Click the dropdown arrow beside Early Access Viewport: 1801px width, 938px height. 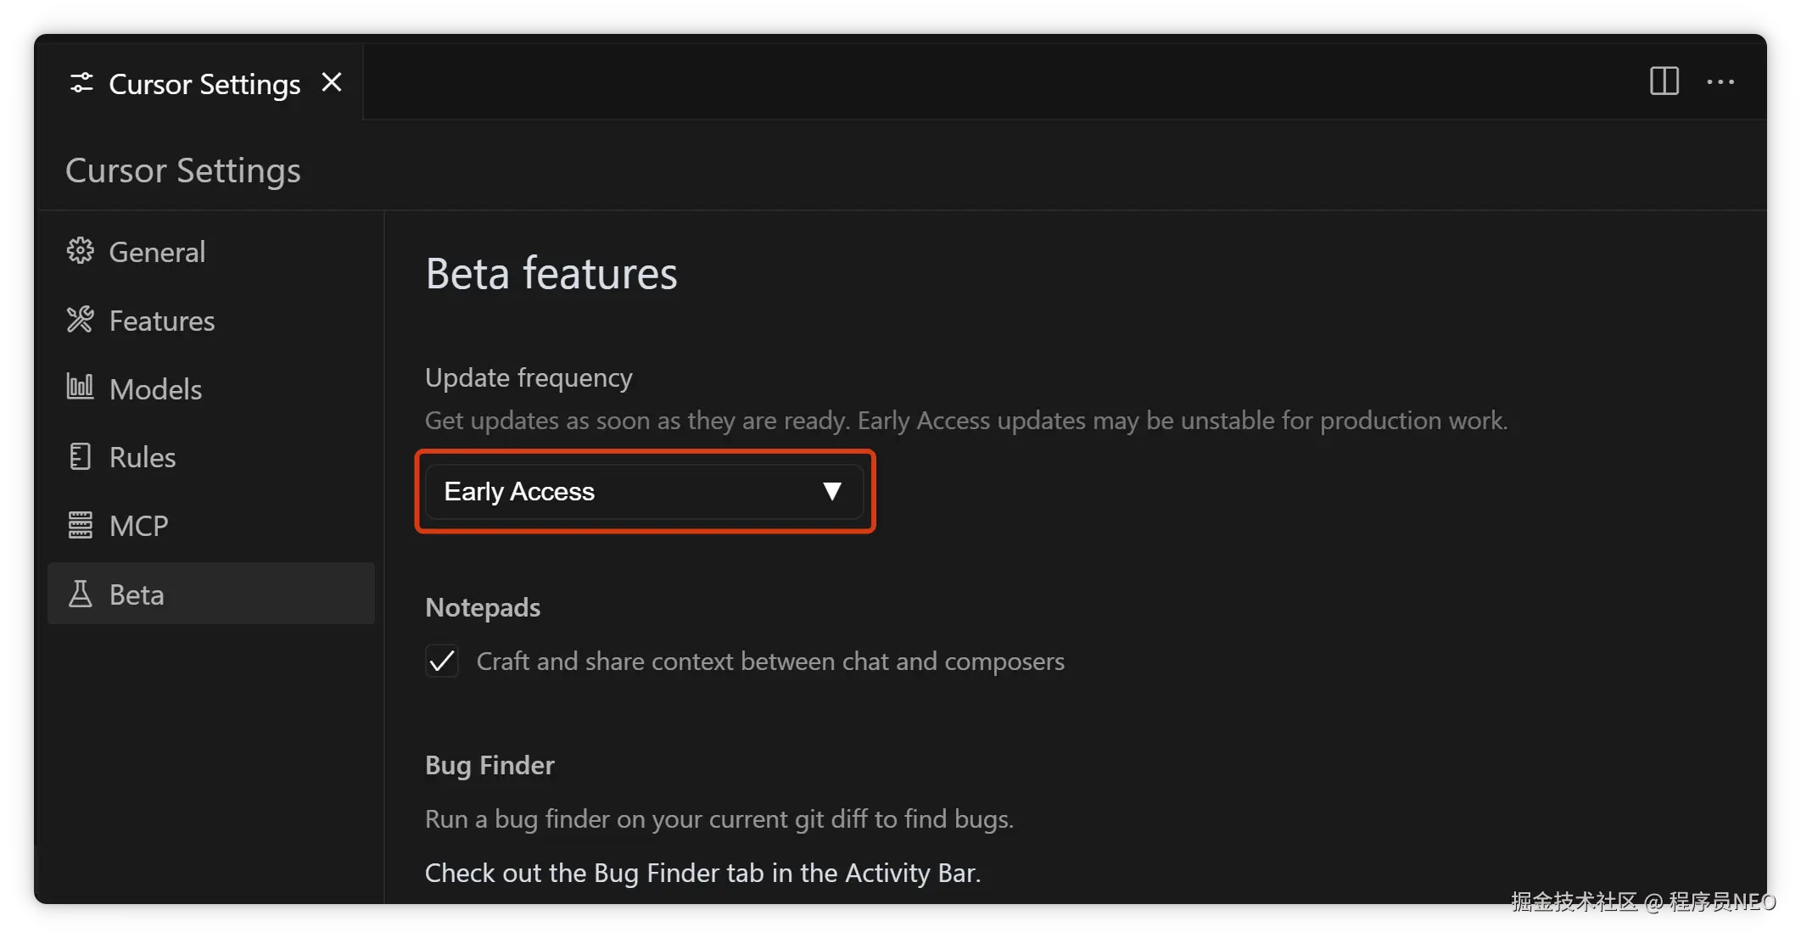point(831,491)
